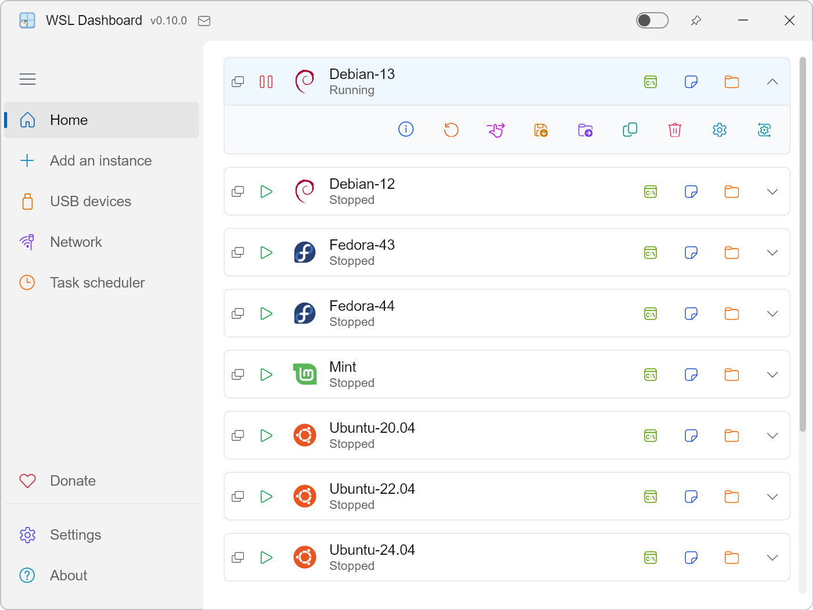
Task: Start the Ubuntu-24.04 instance
Action: point(266,558)
